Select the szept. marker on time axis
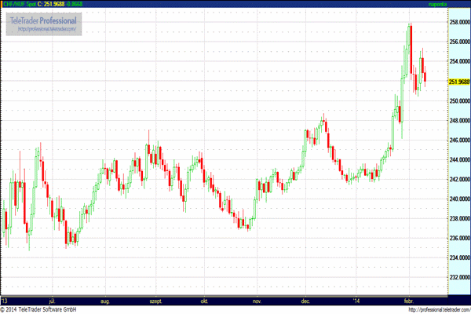 (x=155, y=301)
